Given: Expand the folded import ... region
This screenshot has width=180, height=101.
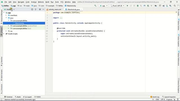Looking at the screenshot, I should click(61, 18).
